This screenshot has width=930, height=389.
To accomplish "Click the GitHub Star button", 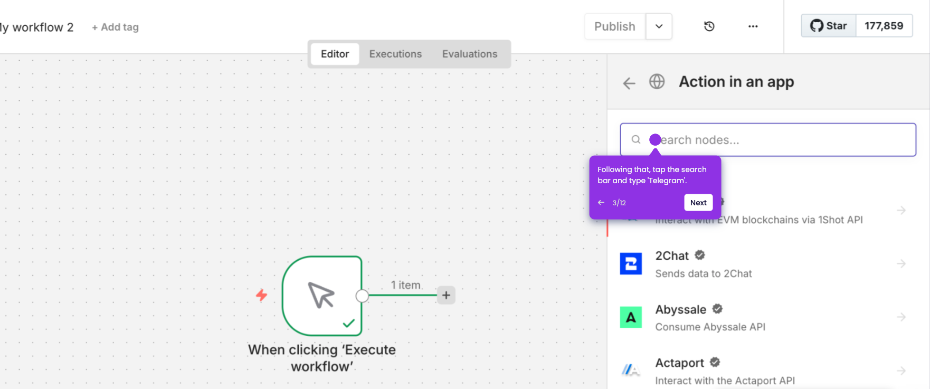I will 829,25.
